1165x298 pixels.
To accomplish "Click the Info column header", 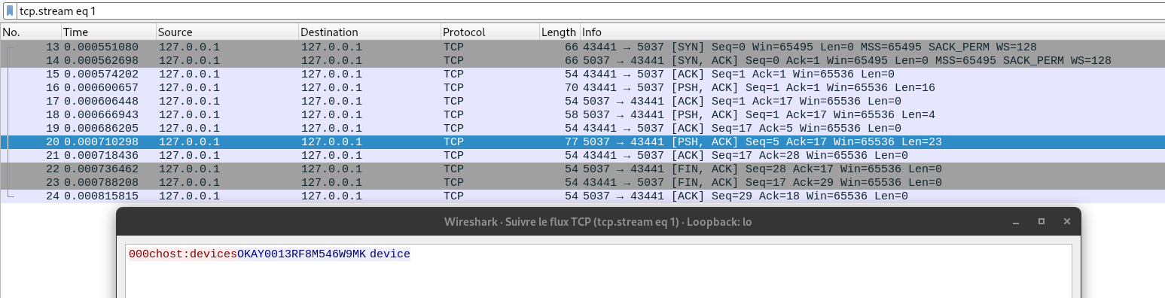I will click(x=872, y=32).
